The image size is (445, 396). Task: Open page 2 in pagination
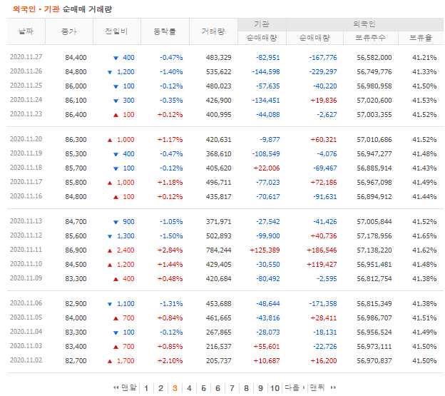pos(160,388)
